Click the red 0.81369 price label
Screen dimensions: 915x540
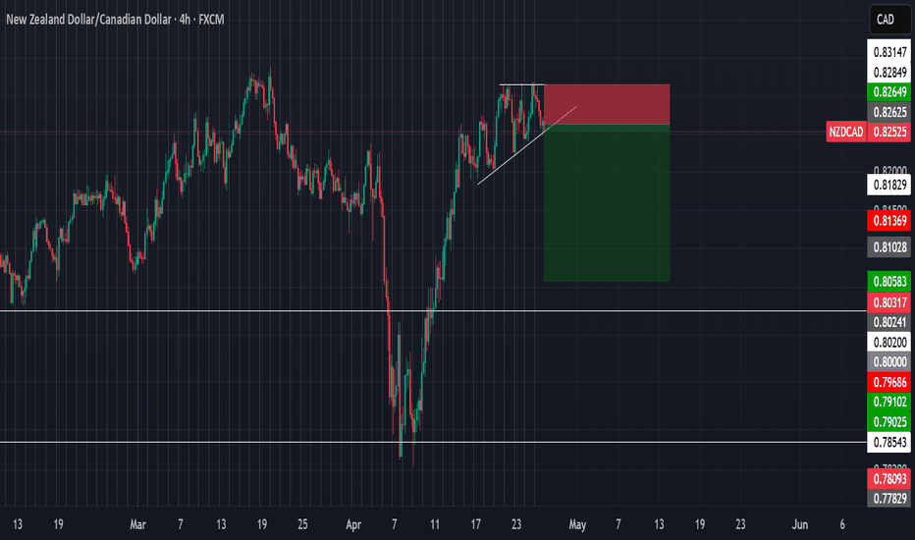[889, 221]
